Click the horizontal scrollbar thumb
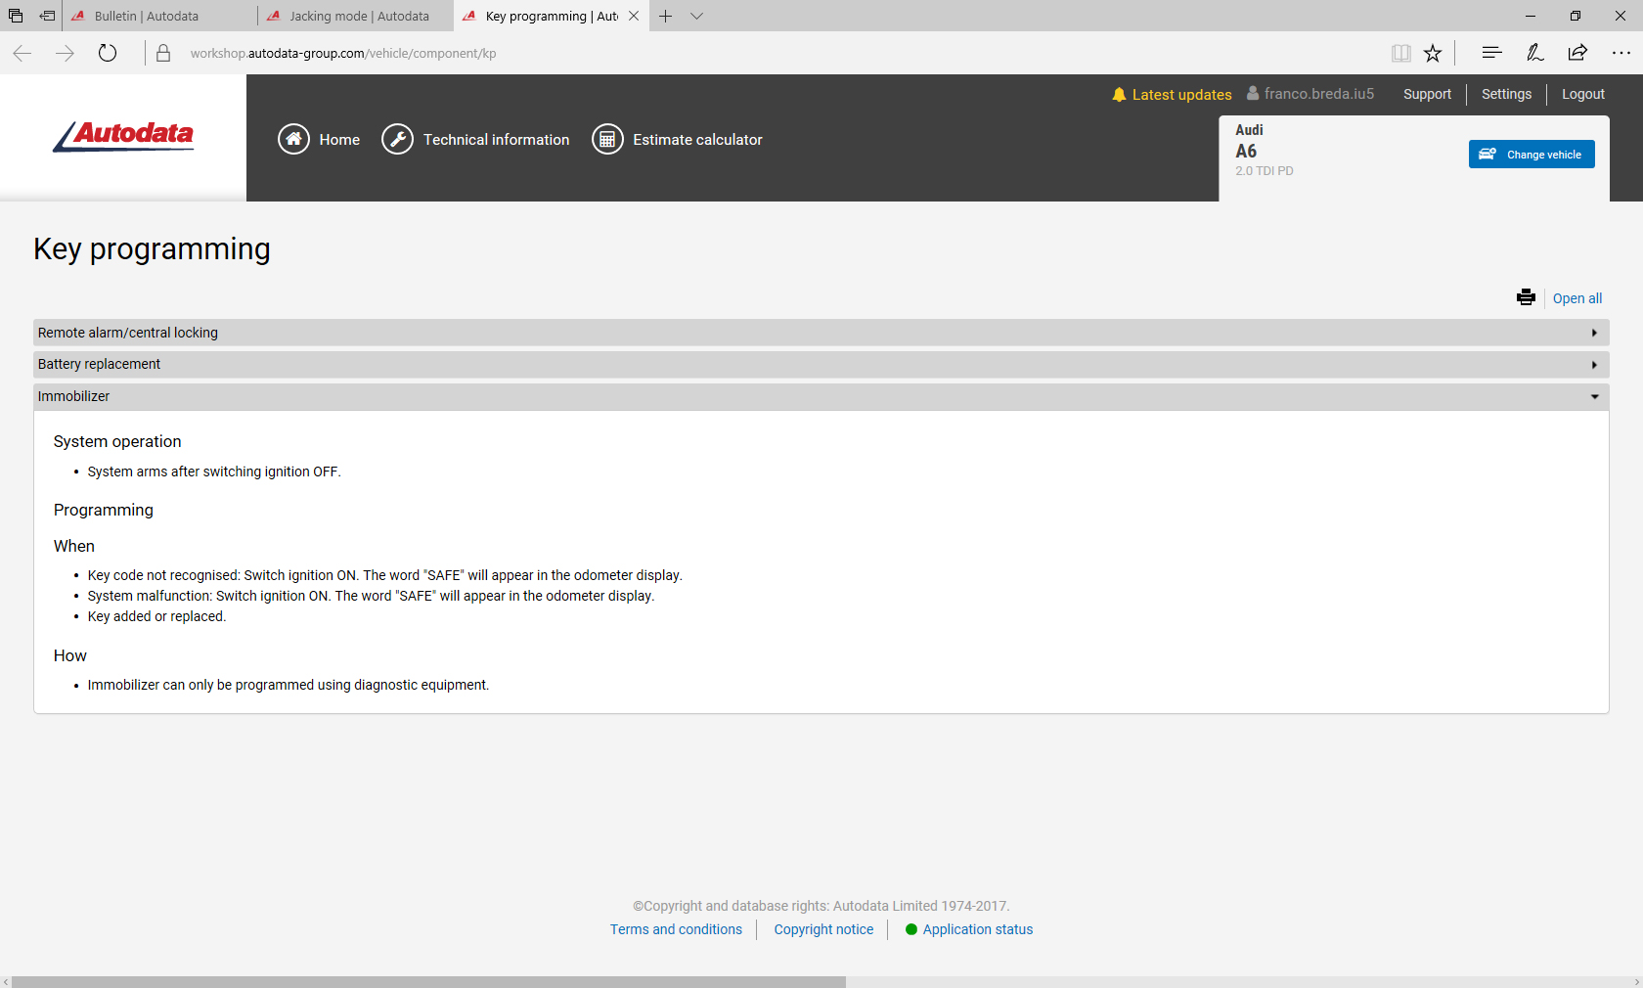Viewport: 1643px width, 988px height. tap(428, 982)
